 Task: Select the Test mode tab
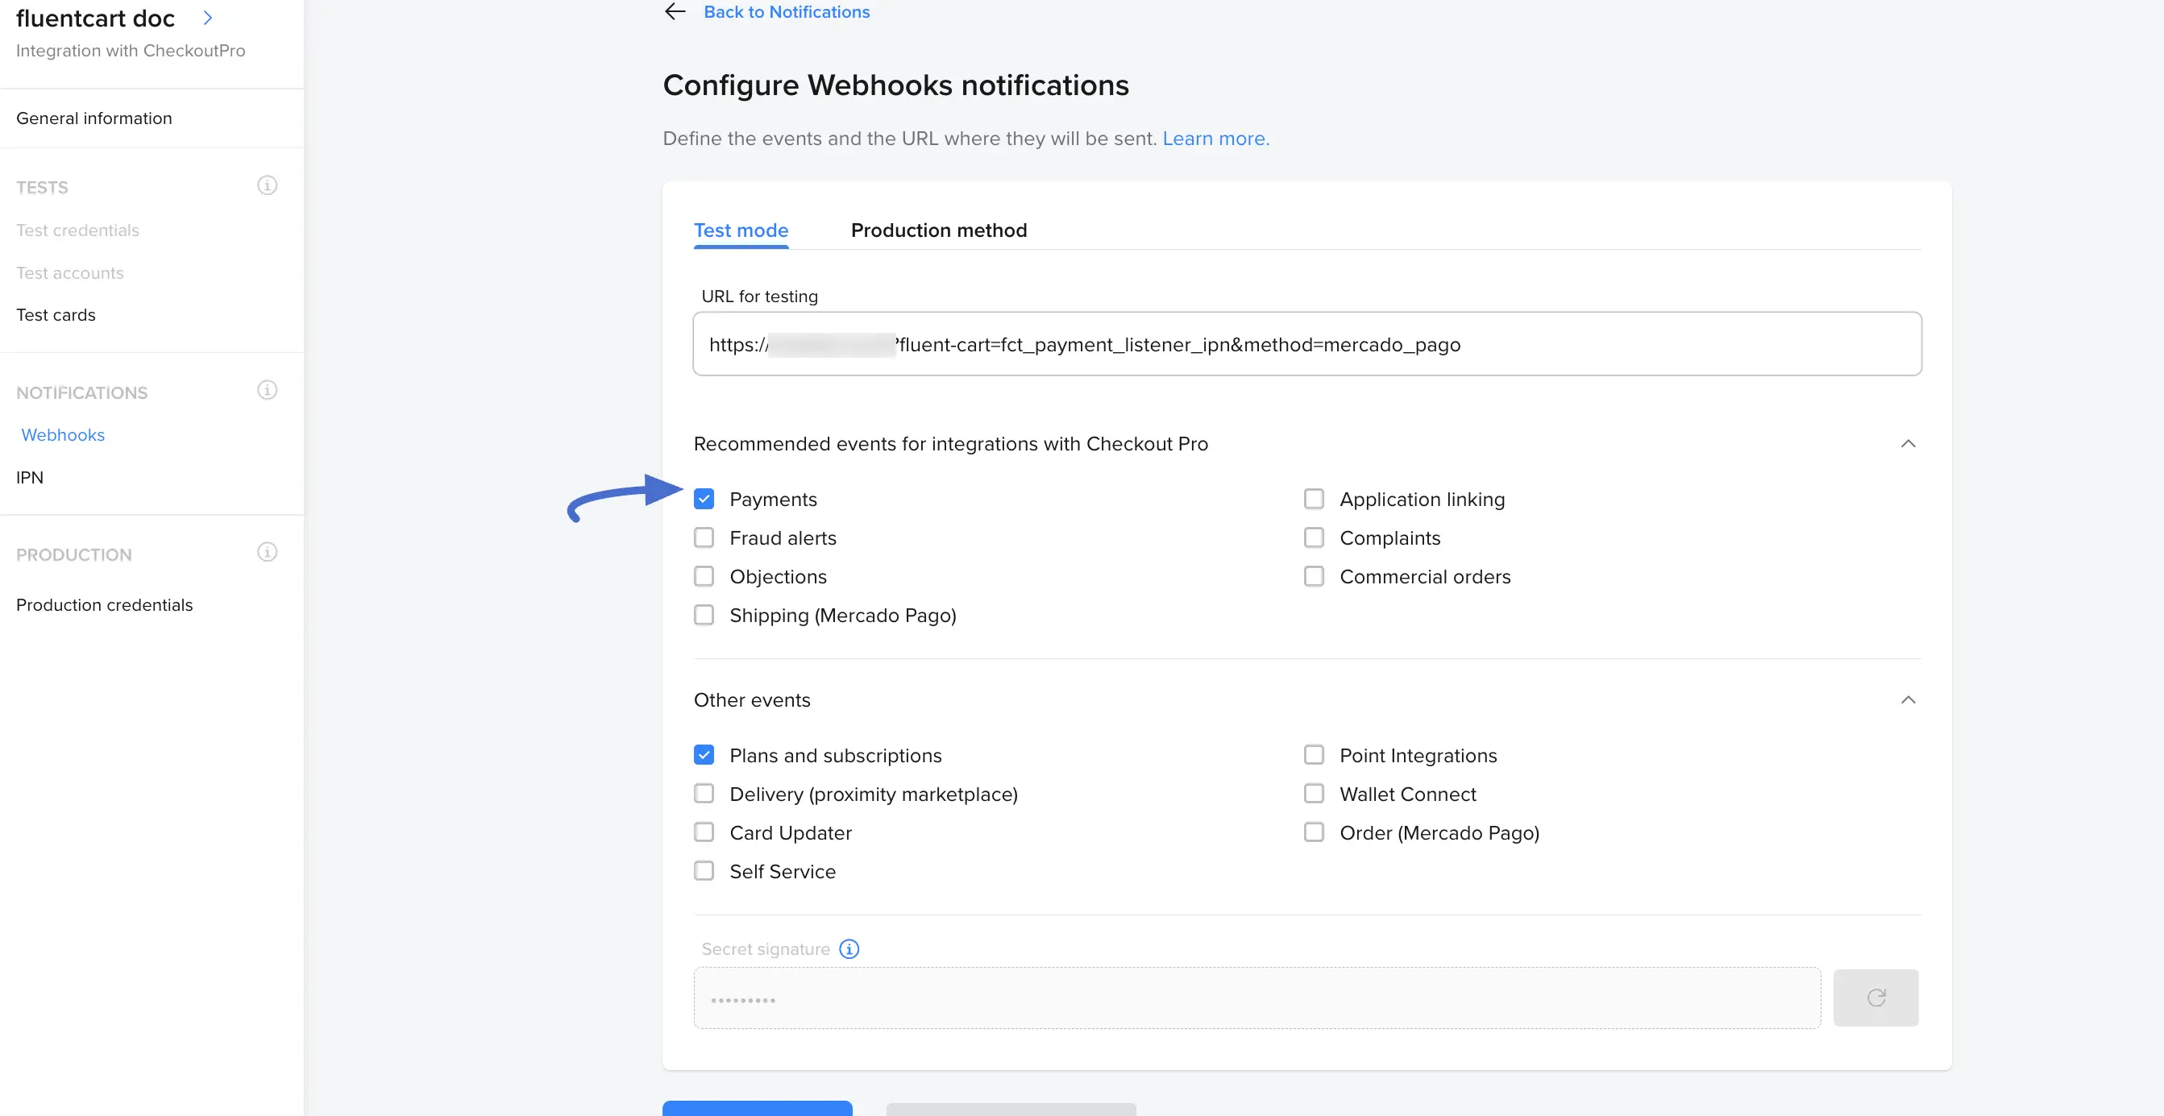coord(740,230)
